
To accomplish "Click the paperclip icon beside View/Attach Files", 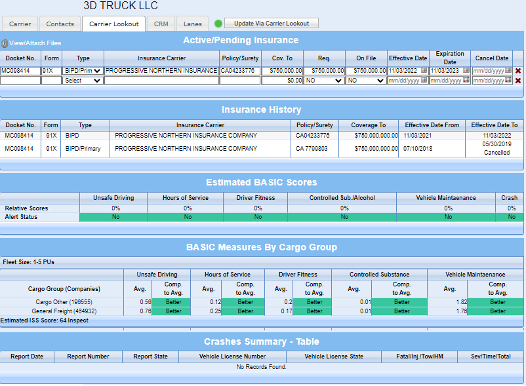I will 5,43.
